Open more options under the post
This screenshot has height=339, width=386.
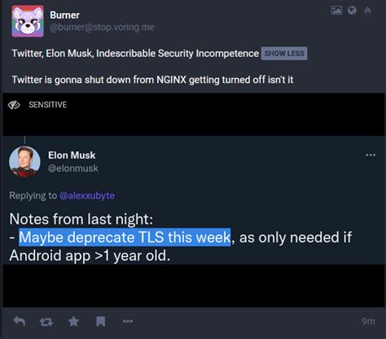(x=128, y=321)
